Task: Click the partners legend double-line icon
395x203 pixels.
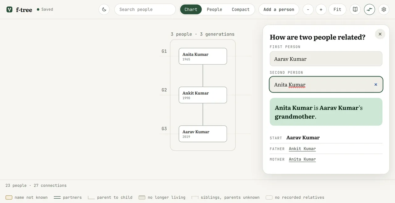Action: click(x=57, y=197)
